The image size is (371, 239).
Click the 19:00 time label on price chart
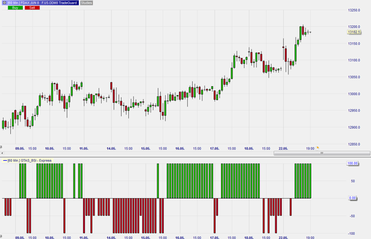(310, 149)
